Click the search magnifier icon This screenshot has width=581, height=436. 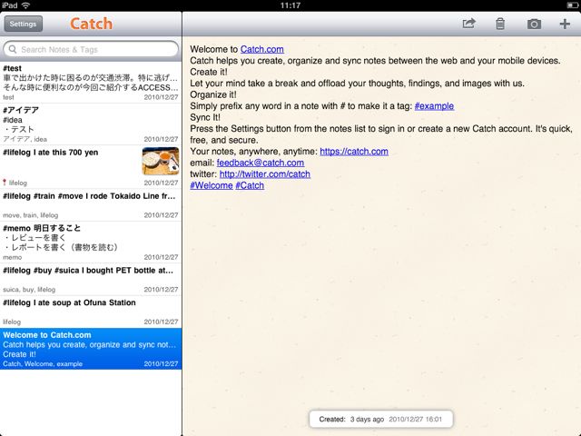pyautogui.click(x=13, y=49)
